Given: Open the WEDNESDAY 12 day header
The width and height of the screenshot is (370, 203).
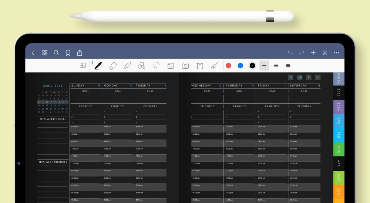Looking at the screenshot, I should tap(206, 86).
